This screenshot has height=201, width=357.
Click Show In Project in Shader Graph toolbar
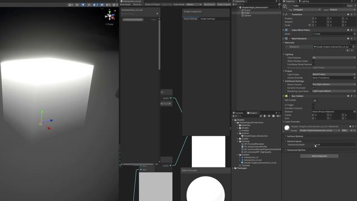click(152, 4)
